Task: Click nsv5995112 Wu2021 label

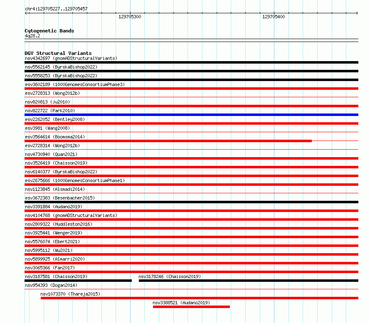Action: point(49,250)
